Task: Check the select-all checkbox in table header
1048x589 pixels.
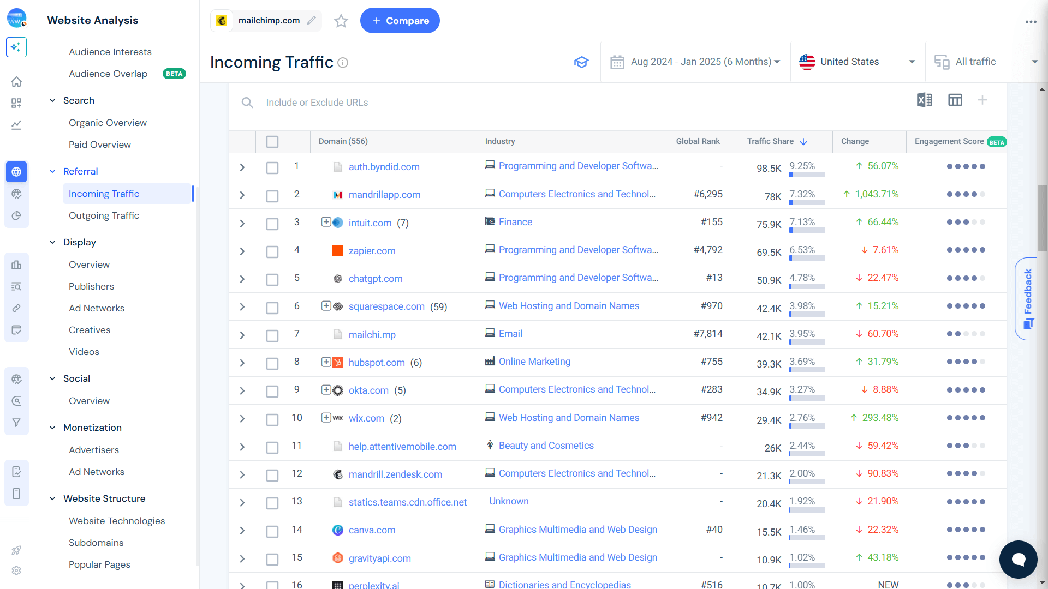Action: coord(272,141)
